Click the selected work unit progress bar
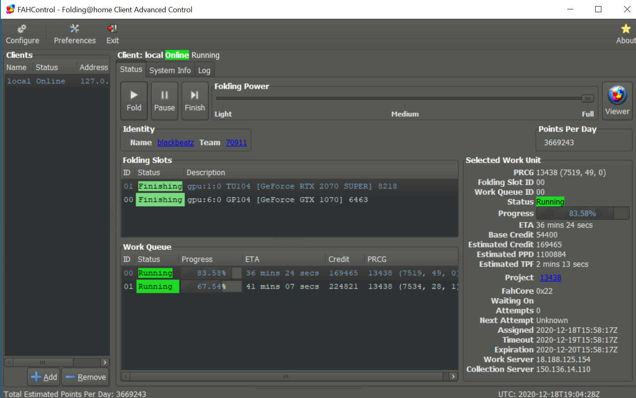Image resolution: width=636 pixels, height=398 pixels. coord(583,213)
